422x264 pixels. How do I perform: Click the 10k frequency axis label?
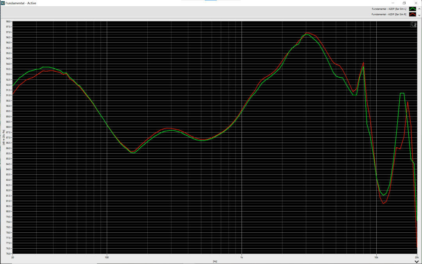[376, 257]
